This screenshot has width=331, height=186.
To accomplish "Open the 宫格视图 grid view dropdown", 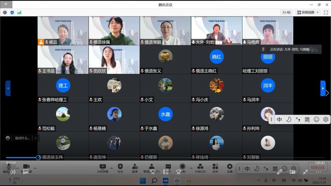I will (308, 12).
